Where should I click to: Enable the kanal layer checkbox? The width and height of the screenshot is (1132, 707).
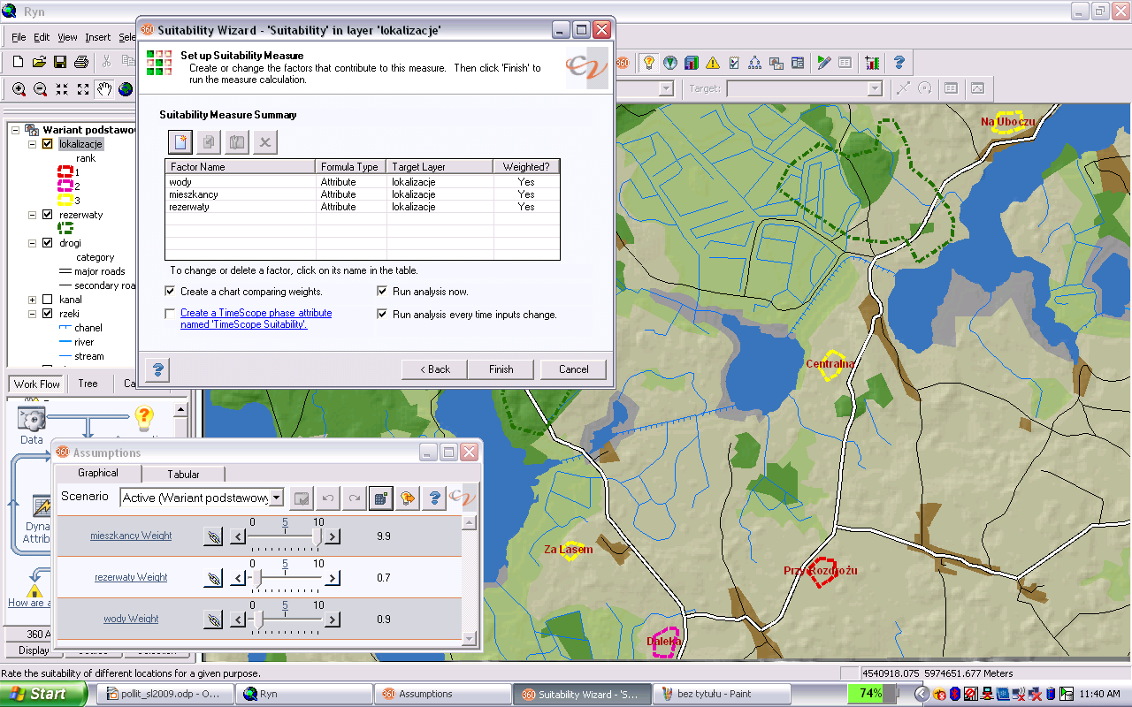48,300
